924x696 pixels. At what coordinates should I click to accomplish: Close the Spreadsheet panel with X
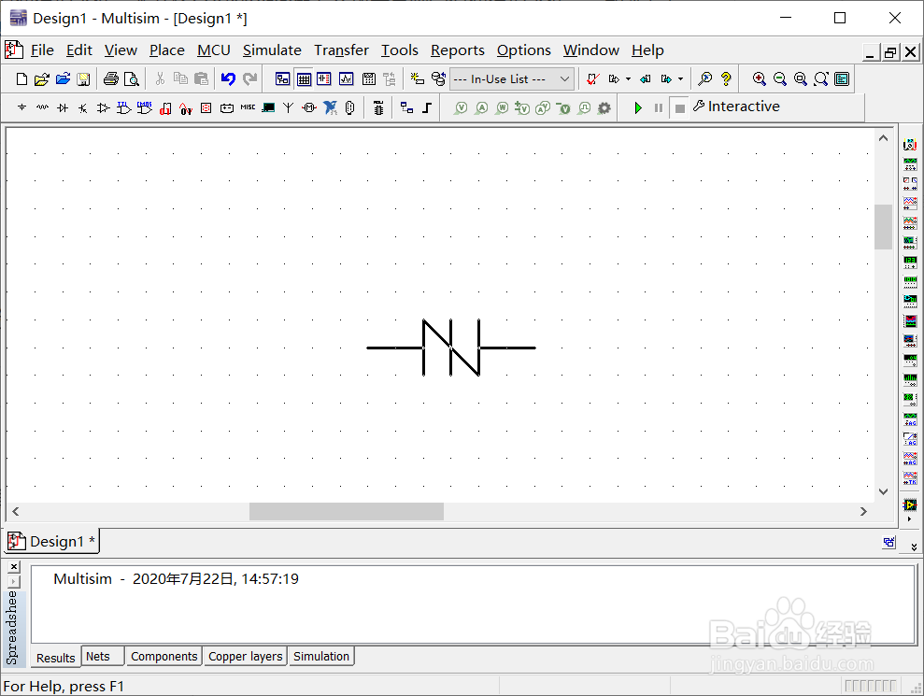(x=14, y=567)
